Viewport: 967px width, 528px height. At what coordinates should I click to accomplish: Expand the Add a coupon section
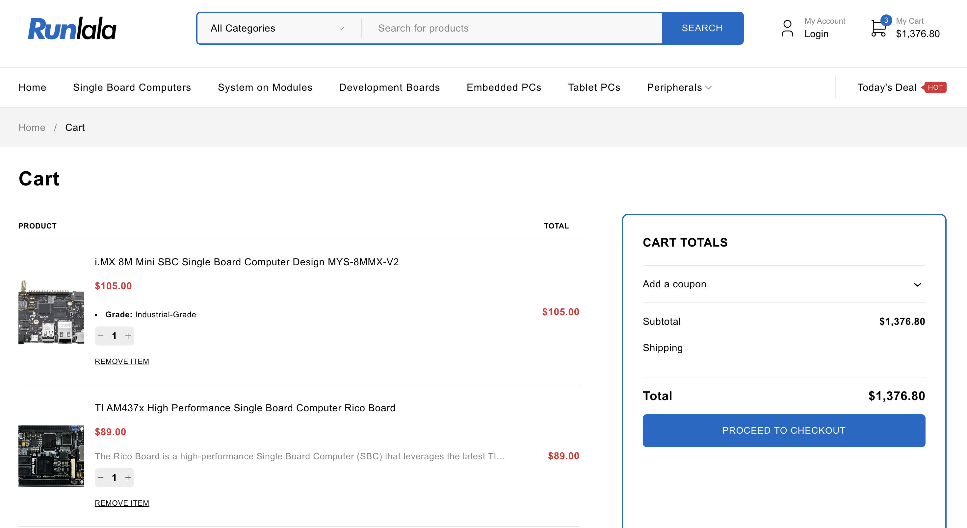784,284
